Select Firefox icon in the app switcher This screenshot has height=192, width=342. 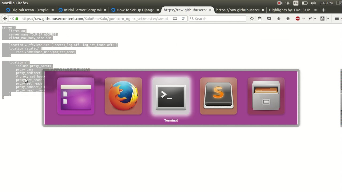coord(123,96)
